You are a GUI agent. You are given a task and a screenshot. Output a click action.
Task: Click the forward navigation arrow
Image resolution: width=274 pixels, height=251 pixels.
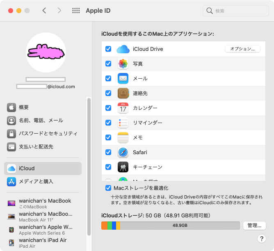pyautogui.click(x=59, y=11)
